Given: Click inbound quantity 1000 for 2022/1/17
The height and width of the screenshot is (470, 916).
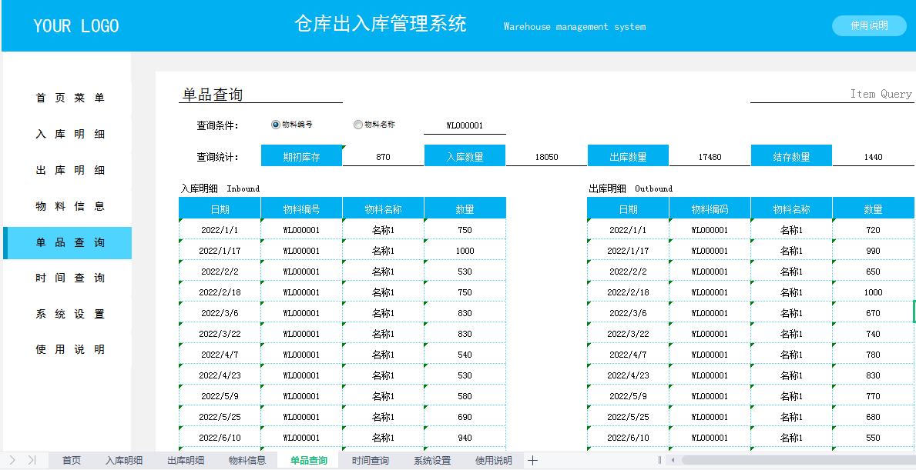Looking at the screenshot, I should click(465, 251).
